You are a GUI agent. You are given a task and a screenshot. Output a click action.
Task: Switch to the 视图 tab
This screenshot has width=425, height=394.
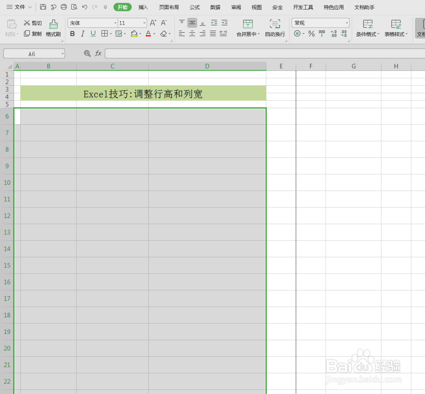tap(256, 7)
